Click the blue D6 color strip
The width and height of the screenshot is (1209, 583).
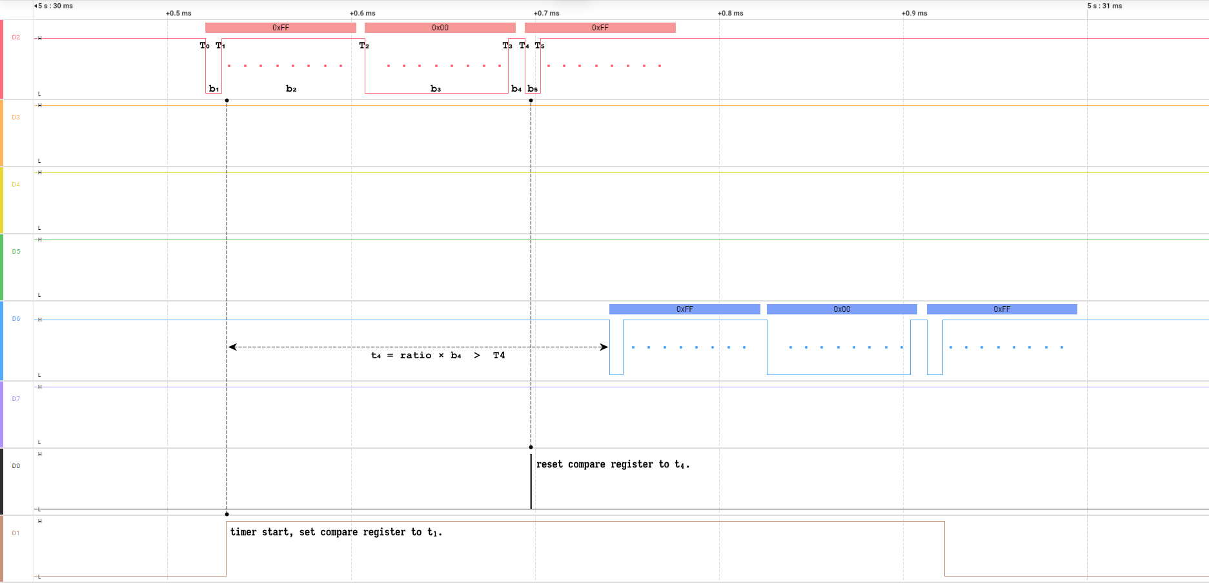pos(1,341)
